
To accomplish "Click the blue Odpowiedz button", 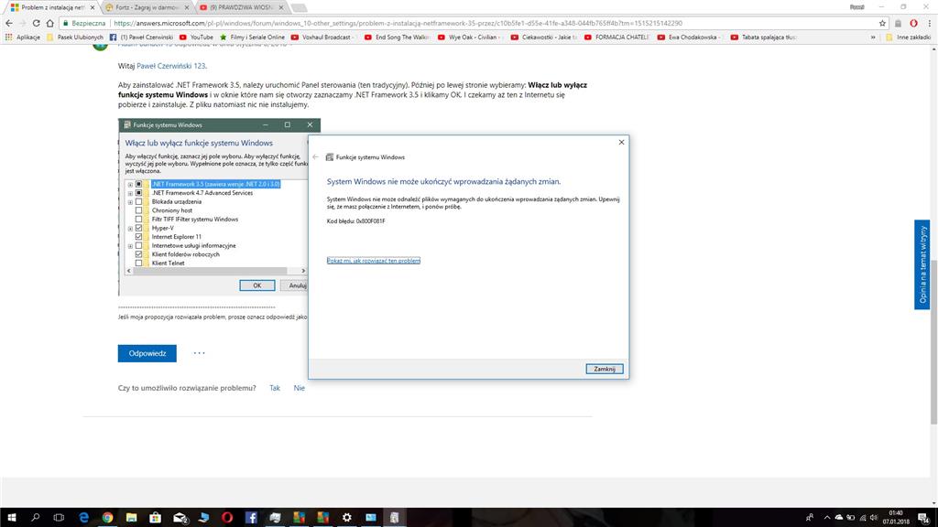I will point(147,353).
